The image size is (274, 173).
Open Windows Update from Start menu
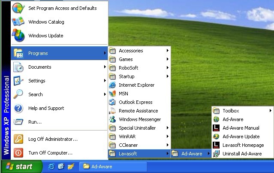click(45, 36)
